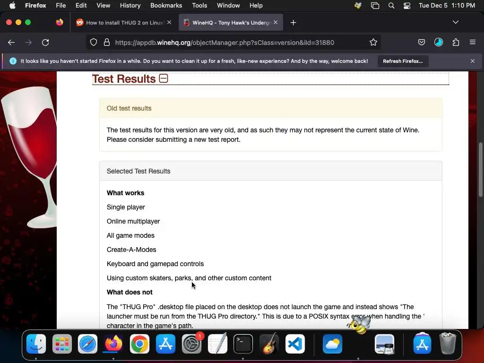The height and width of the screenshot is (363, 484).
Task: Click the page vertical scrollbar thumb
Action: pos(481,170)
